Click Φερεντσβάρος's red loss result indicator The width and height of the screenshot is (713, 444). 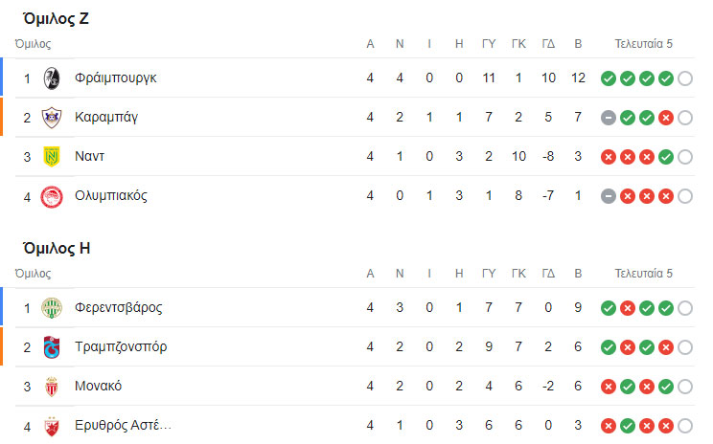pos(627,308)
